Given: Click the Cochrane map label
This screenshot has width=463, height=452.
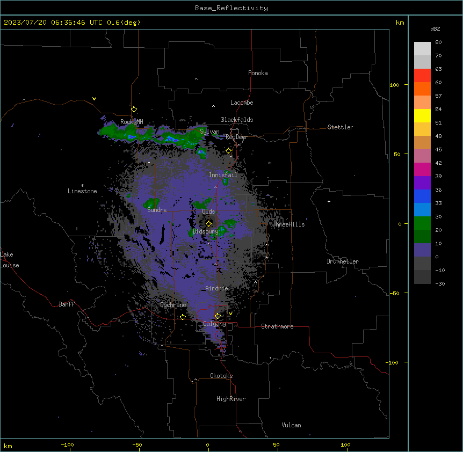Looking at the screenshot, I should click(x=173, y=305).
